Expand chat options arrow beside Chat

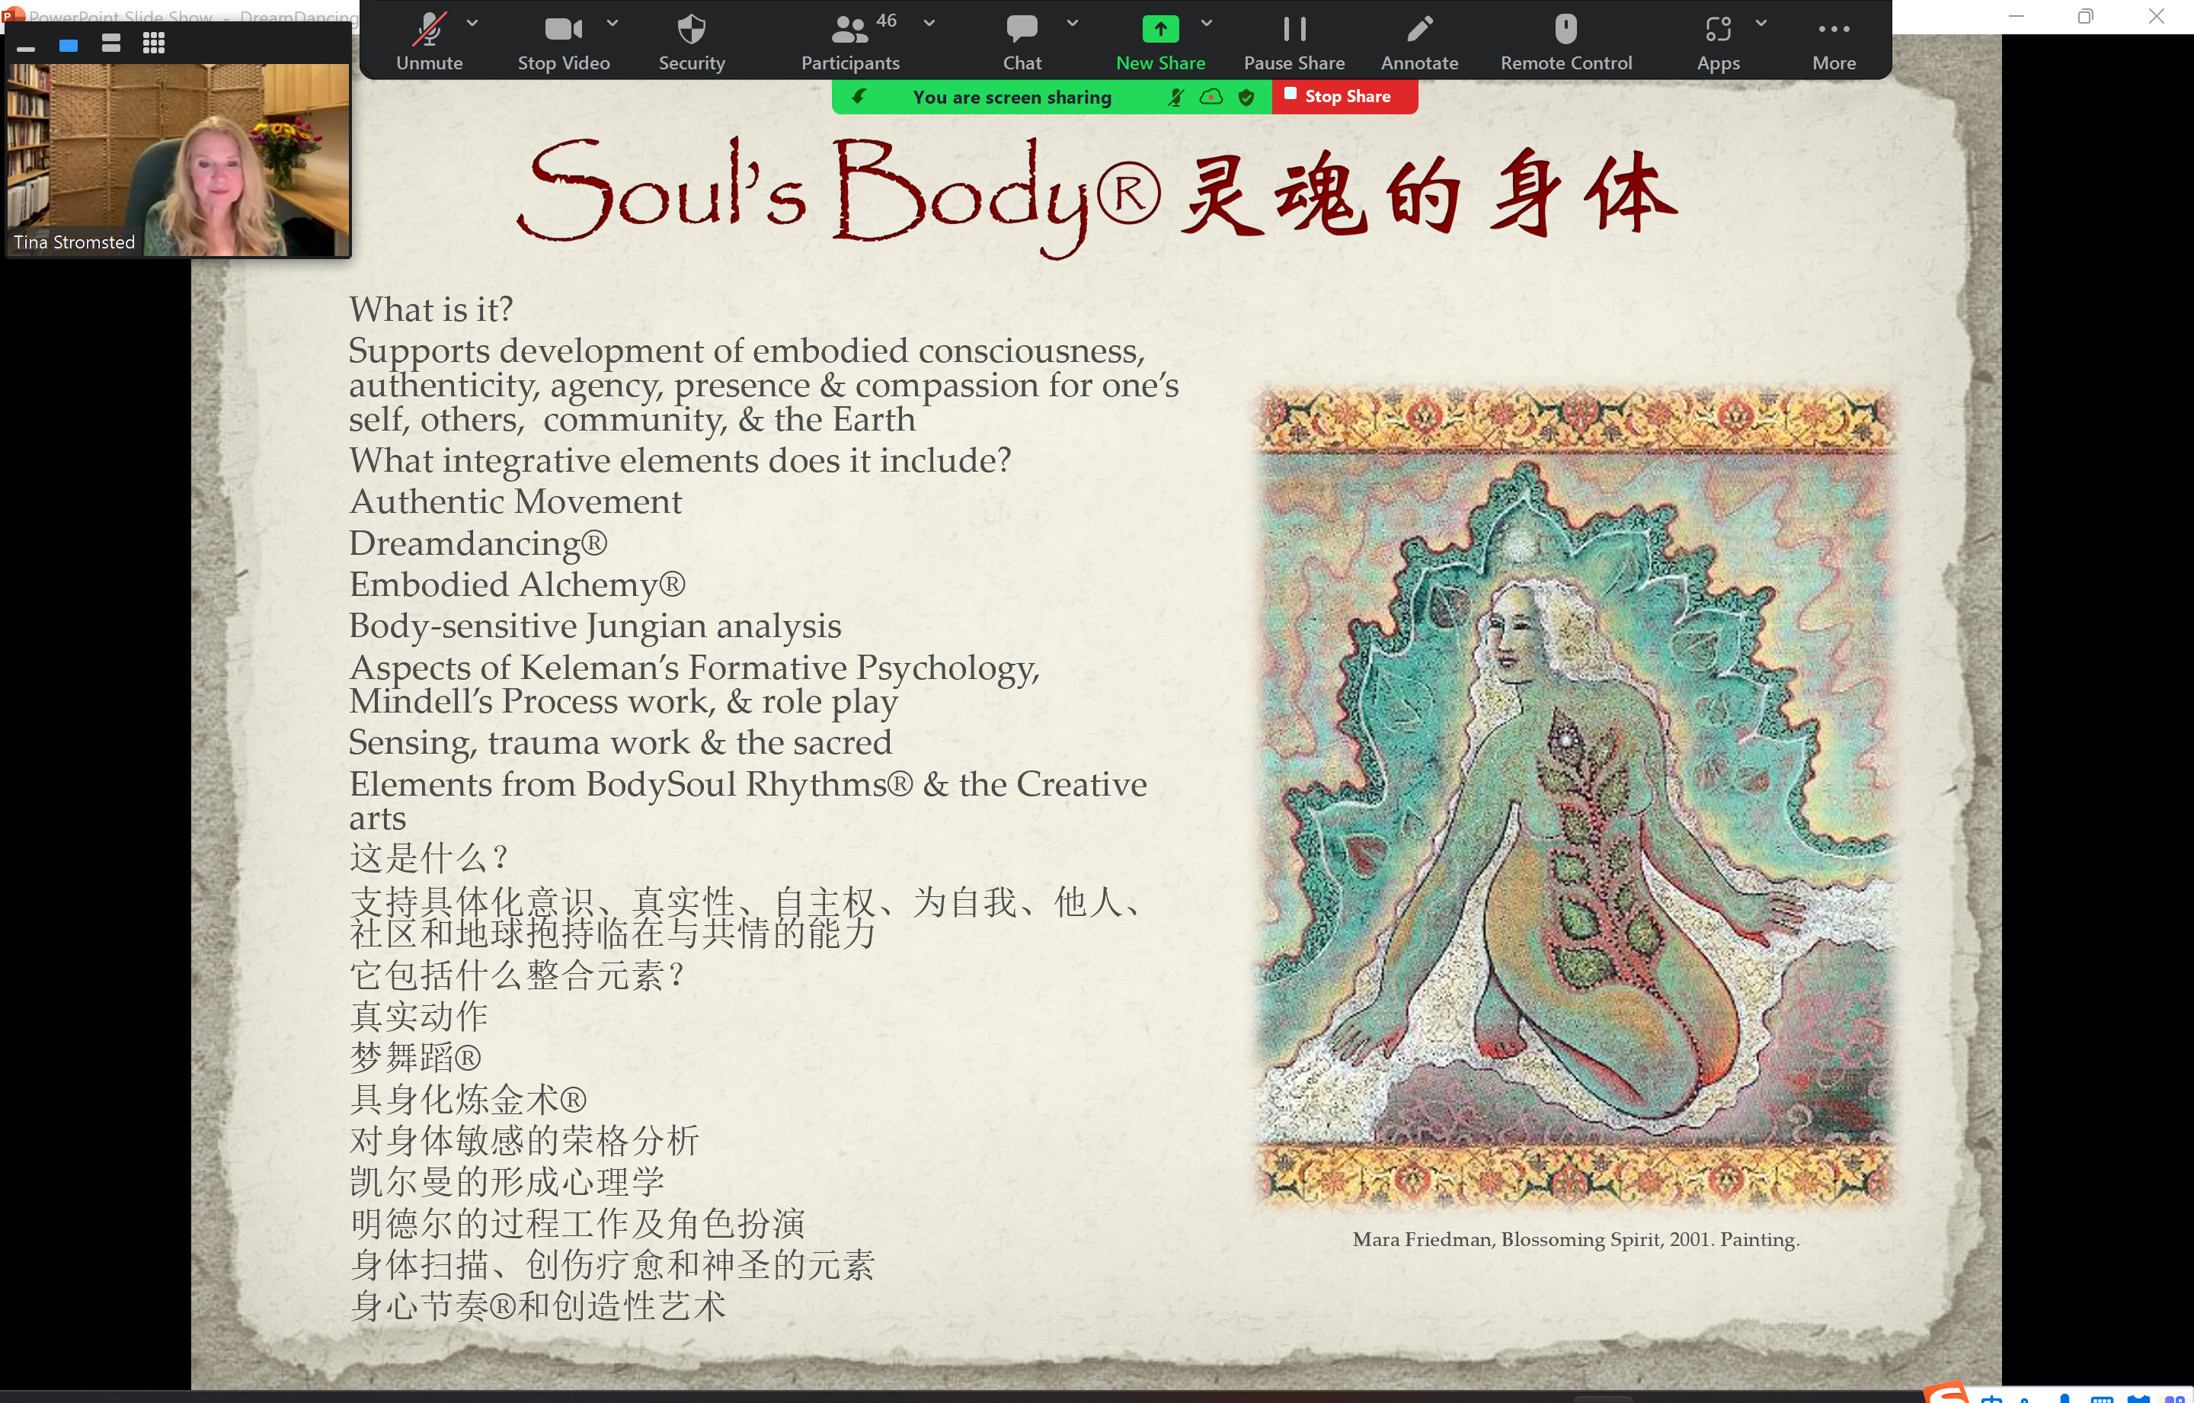[x=1073, y=24]
